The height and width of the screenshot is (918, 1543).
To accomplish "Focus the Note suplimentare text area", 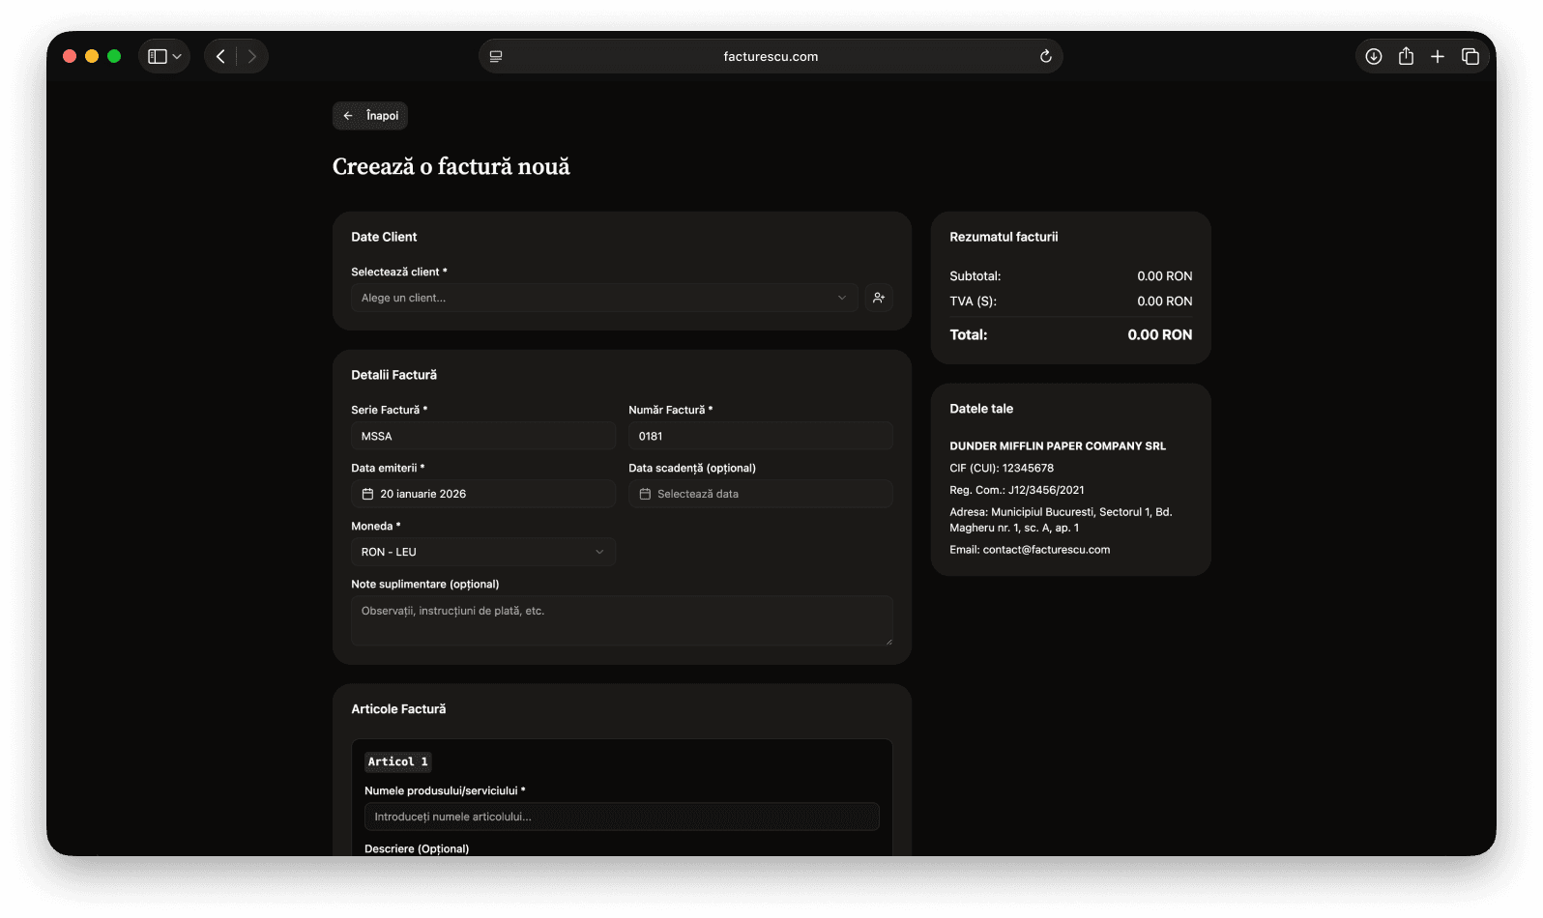I will click(621, 620).
